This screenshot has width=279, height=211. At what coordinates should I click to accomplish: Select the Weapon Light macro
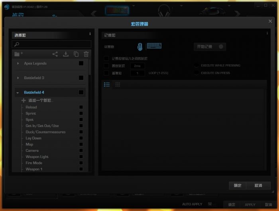pos(37,157)
